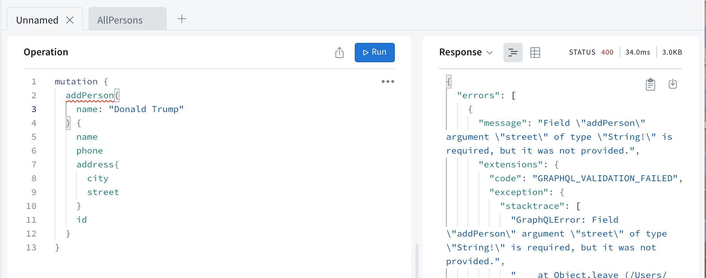Image resolution: width=706 pixels, height=278 pixels.
Task: Open the operation three-dots menu
Action: coord(388,82)
